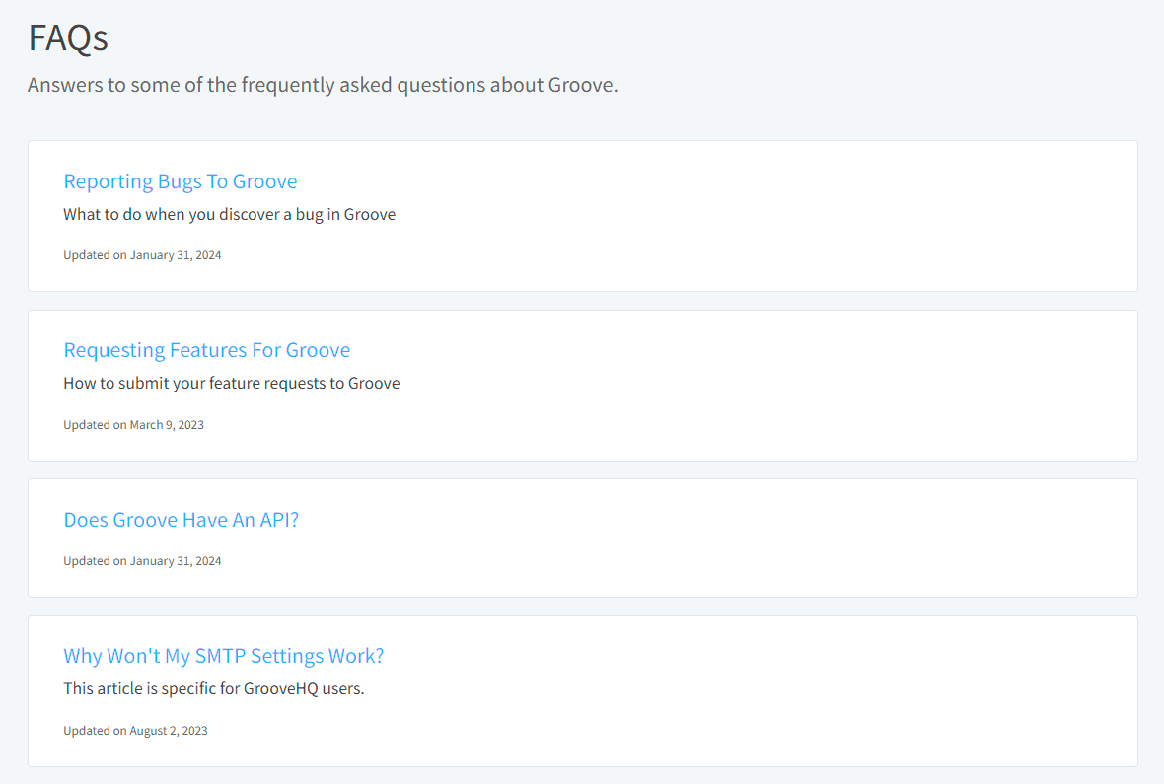Click the background gap between the first two cards
The image size is (1164, 784).
582,299
